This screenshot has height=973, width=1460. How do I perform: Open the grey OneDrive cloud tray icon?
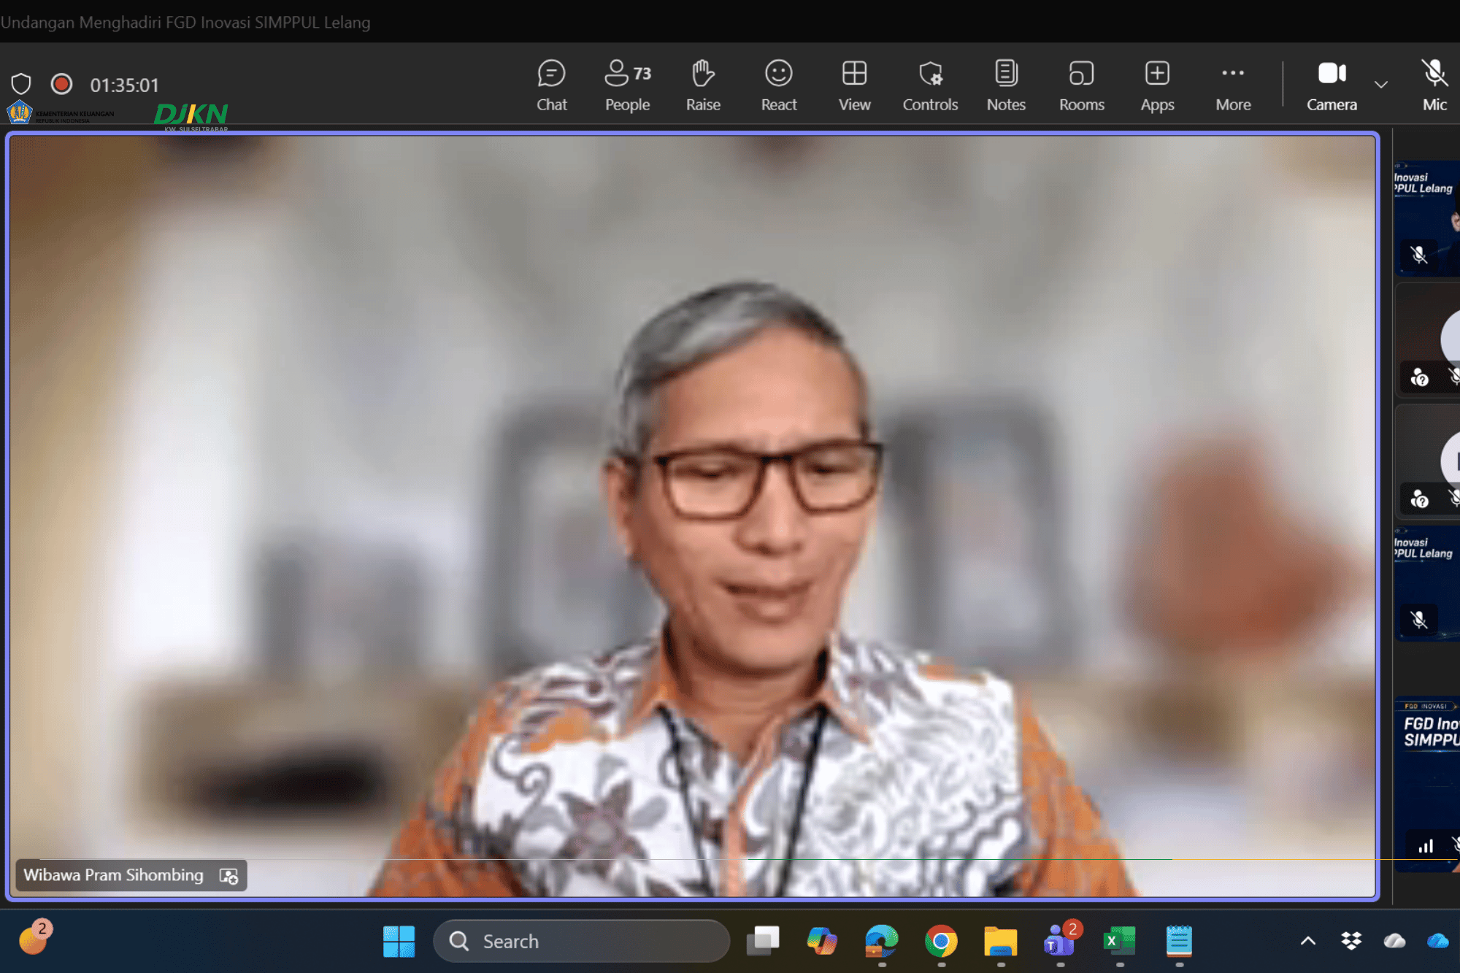1394,941
